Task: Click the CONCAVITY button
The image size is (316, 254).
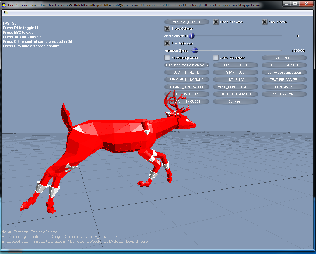Action: (x=284, y=87)
